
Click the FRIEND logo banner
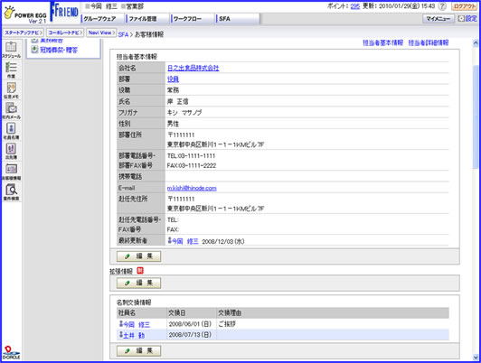[x=64, y=12]
